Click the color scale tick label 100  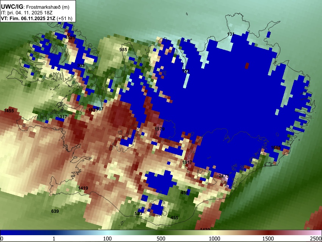pos(107,239)
